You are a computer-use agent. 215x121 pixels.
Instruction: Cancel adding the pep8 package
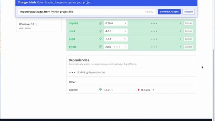(188, 39)
